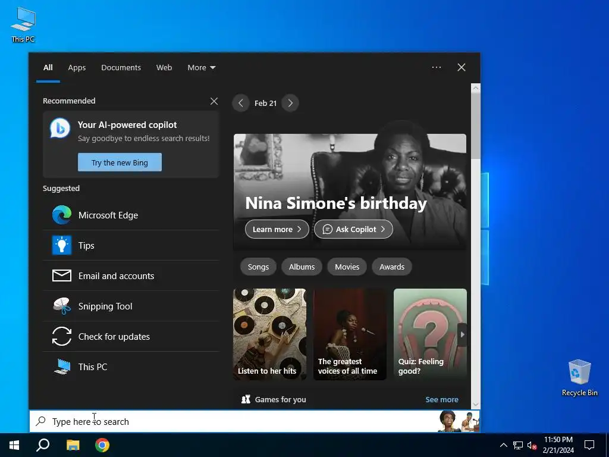Image resolution: width=609 pixels, height=457 pixels.
Task: Open The greatest voices of all time card
Action: pos(350,334)
